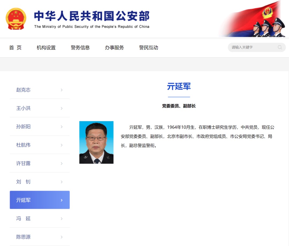Open the 办事服务 menu item
The height and width of the screenshot is (246, 289).
point(114,48)
